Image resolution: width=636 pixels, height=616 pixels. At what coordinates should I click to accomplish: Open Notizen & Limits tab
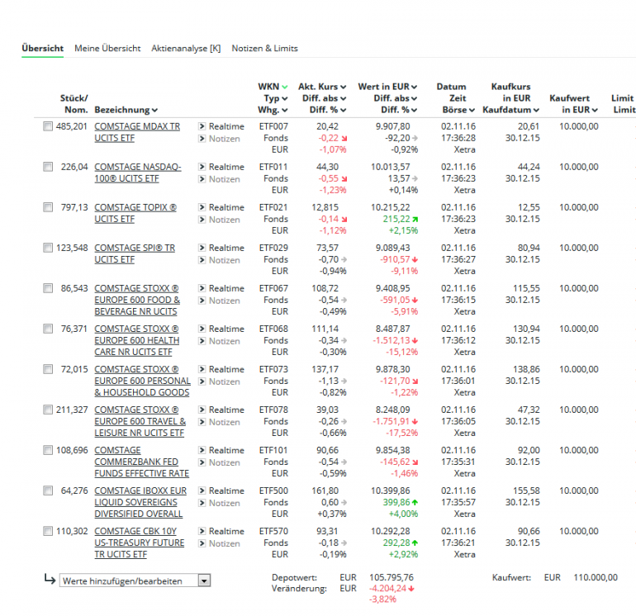tap(264, 48)
